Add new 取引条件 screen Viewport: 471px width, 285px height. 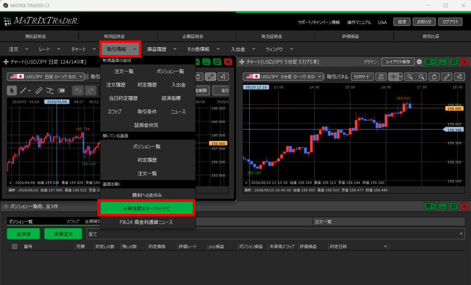pyautogui.click(x=147, y=112)
